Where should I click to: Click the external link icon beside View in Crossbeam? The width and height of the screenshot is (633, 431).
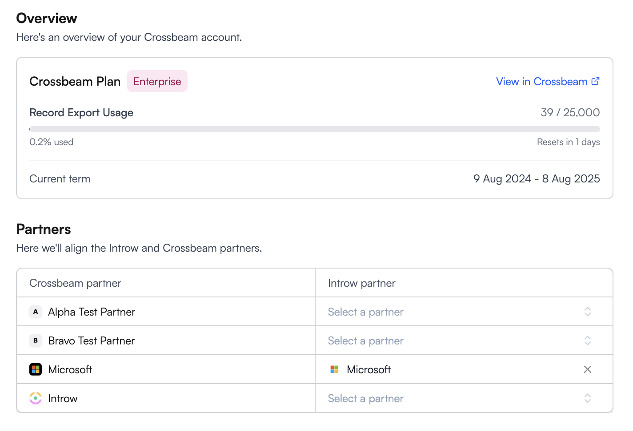point(596,81)
